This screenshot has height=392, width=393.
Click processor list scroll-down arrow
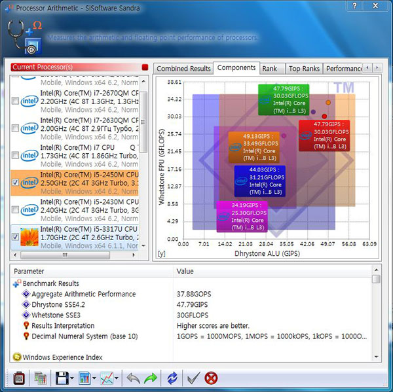tap(143, 245)
